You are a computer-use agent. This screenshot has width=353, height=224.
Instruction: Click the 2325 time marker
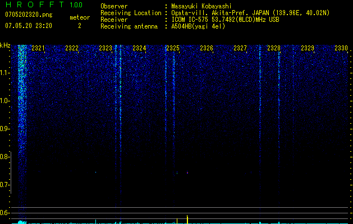tap(173, 48)
